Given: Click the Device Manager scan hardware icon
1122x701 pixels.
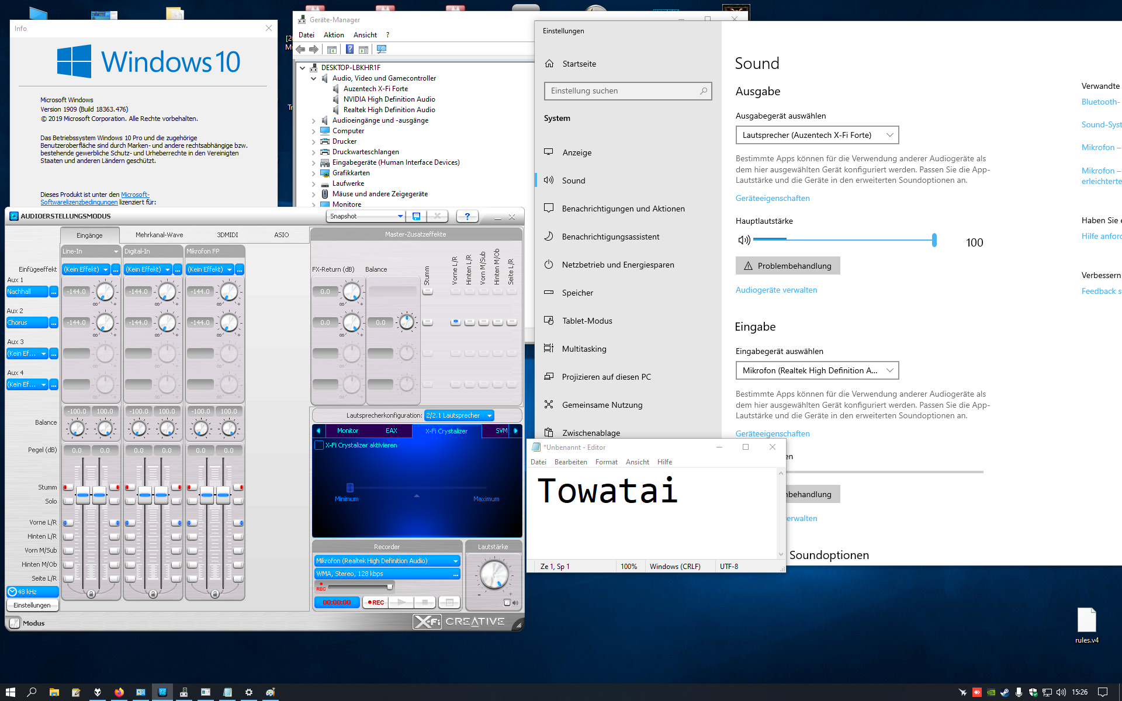Looking at the screenshot, I should click(382, 50).
